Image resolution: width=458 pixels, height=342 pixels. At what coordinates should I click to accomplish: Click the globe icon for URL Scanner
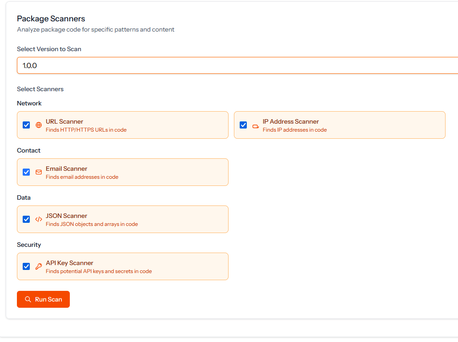39,125
